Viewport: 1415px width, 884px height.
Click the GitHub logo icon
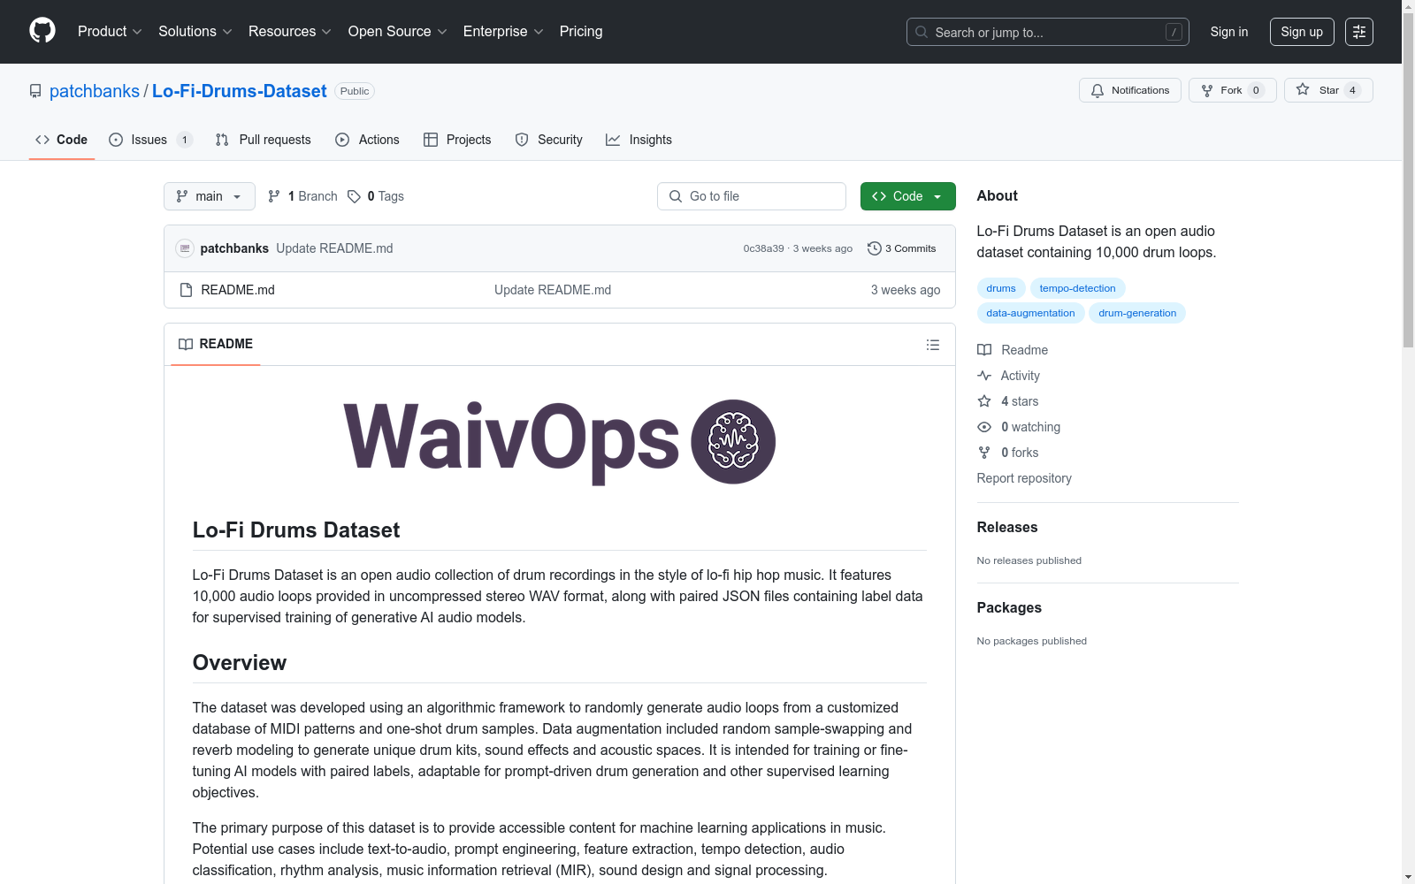coord(42,31)
